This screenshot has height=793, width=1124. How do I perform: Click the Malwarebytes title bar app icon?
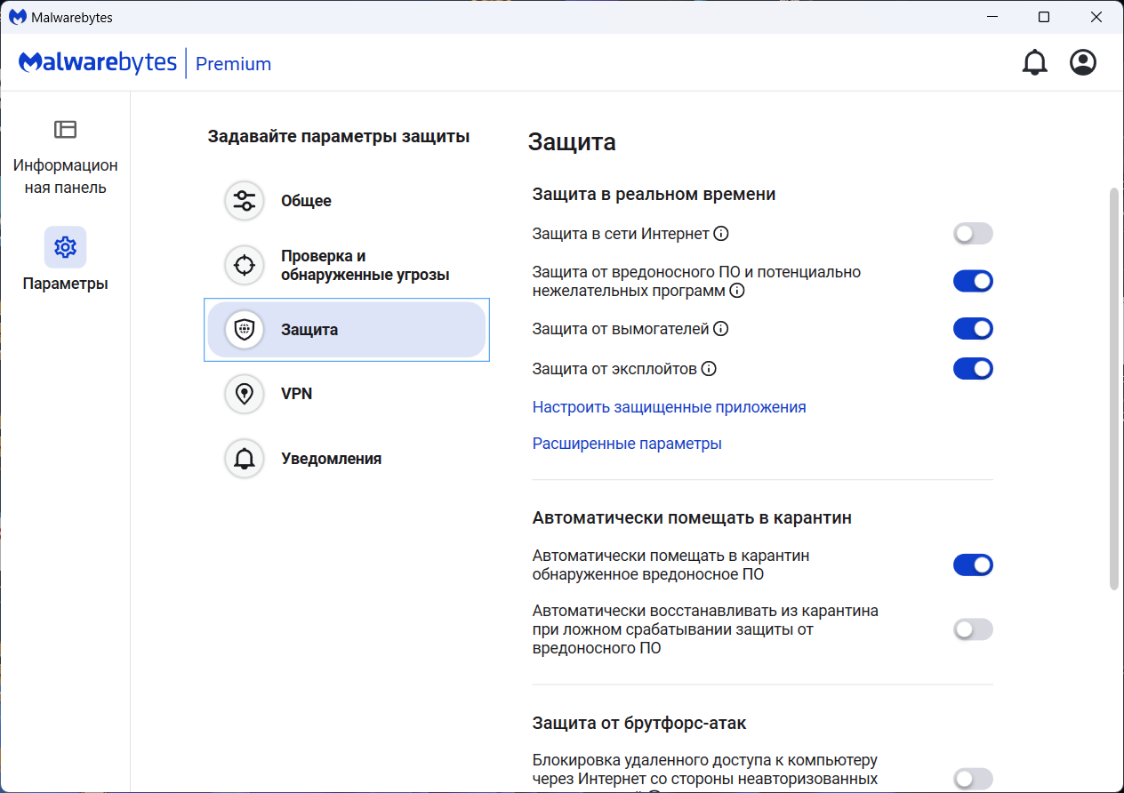17,17
